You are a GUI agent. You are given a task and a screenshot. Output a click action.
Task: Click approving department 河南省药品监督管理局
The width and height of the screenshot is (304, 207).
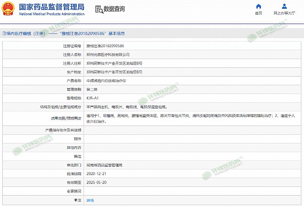104,165
